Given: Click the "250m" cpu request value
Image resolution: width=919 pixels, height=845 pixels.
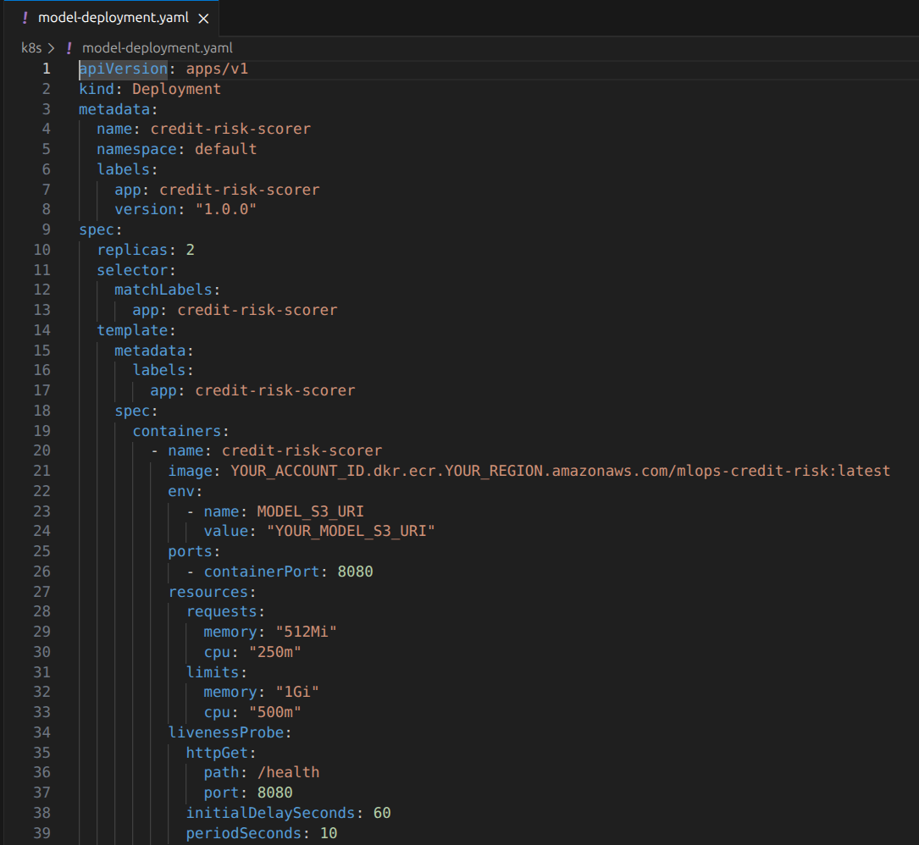Looking at the screenshot, I should [x=275, y=652].
